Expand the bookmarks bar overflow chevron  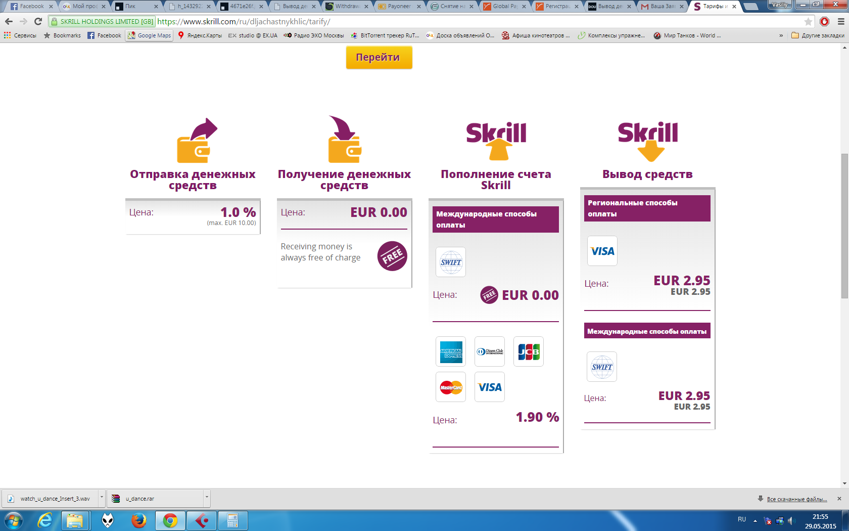[x=781, y=35]
